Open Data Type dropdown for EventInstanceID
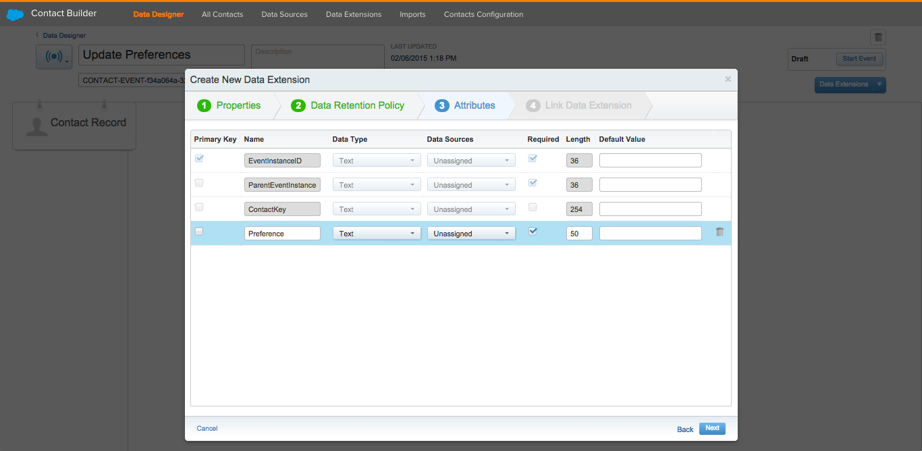Image resolution: width=922 pixels, height=451 pixels. tap(377, 161)
